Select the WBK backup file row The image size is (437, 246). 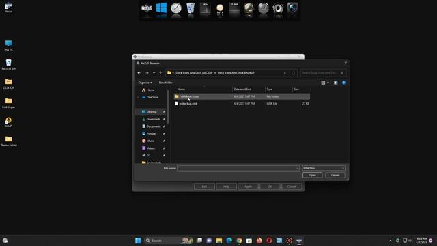pyautogui.click(x=242, y=103)
